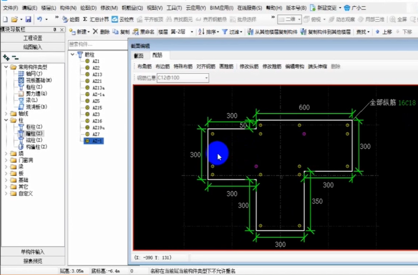Save the project with the floppy icon

28,19
